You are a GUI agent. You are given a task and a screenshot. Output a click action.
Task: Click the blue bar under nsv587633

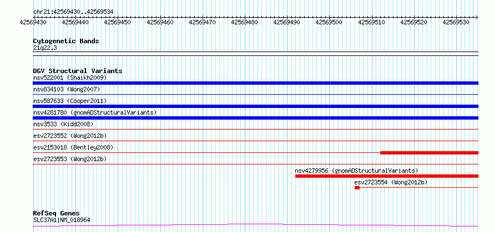click(255, 106)
